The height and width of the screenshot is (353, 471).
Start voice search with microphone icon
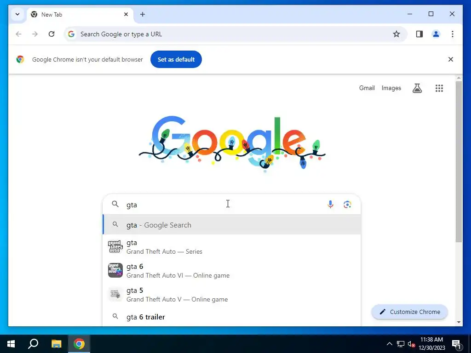[330, 205]
